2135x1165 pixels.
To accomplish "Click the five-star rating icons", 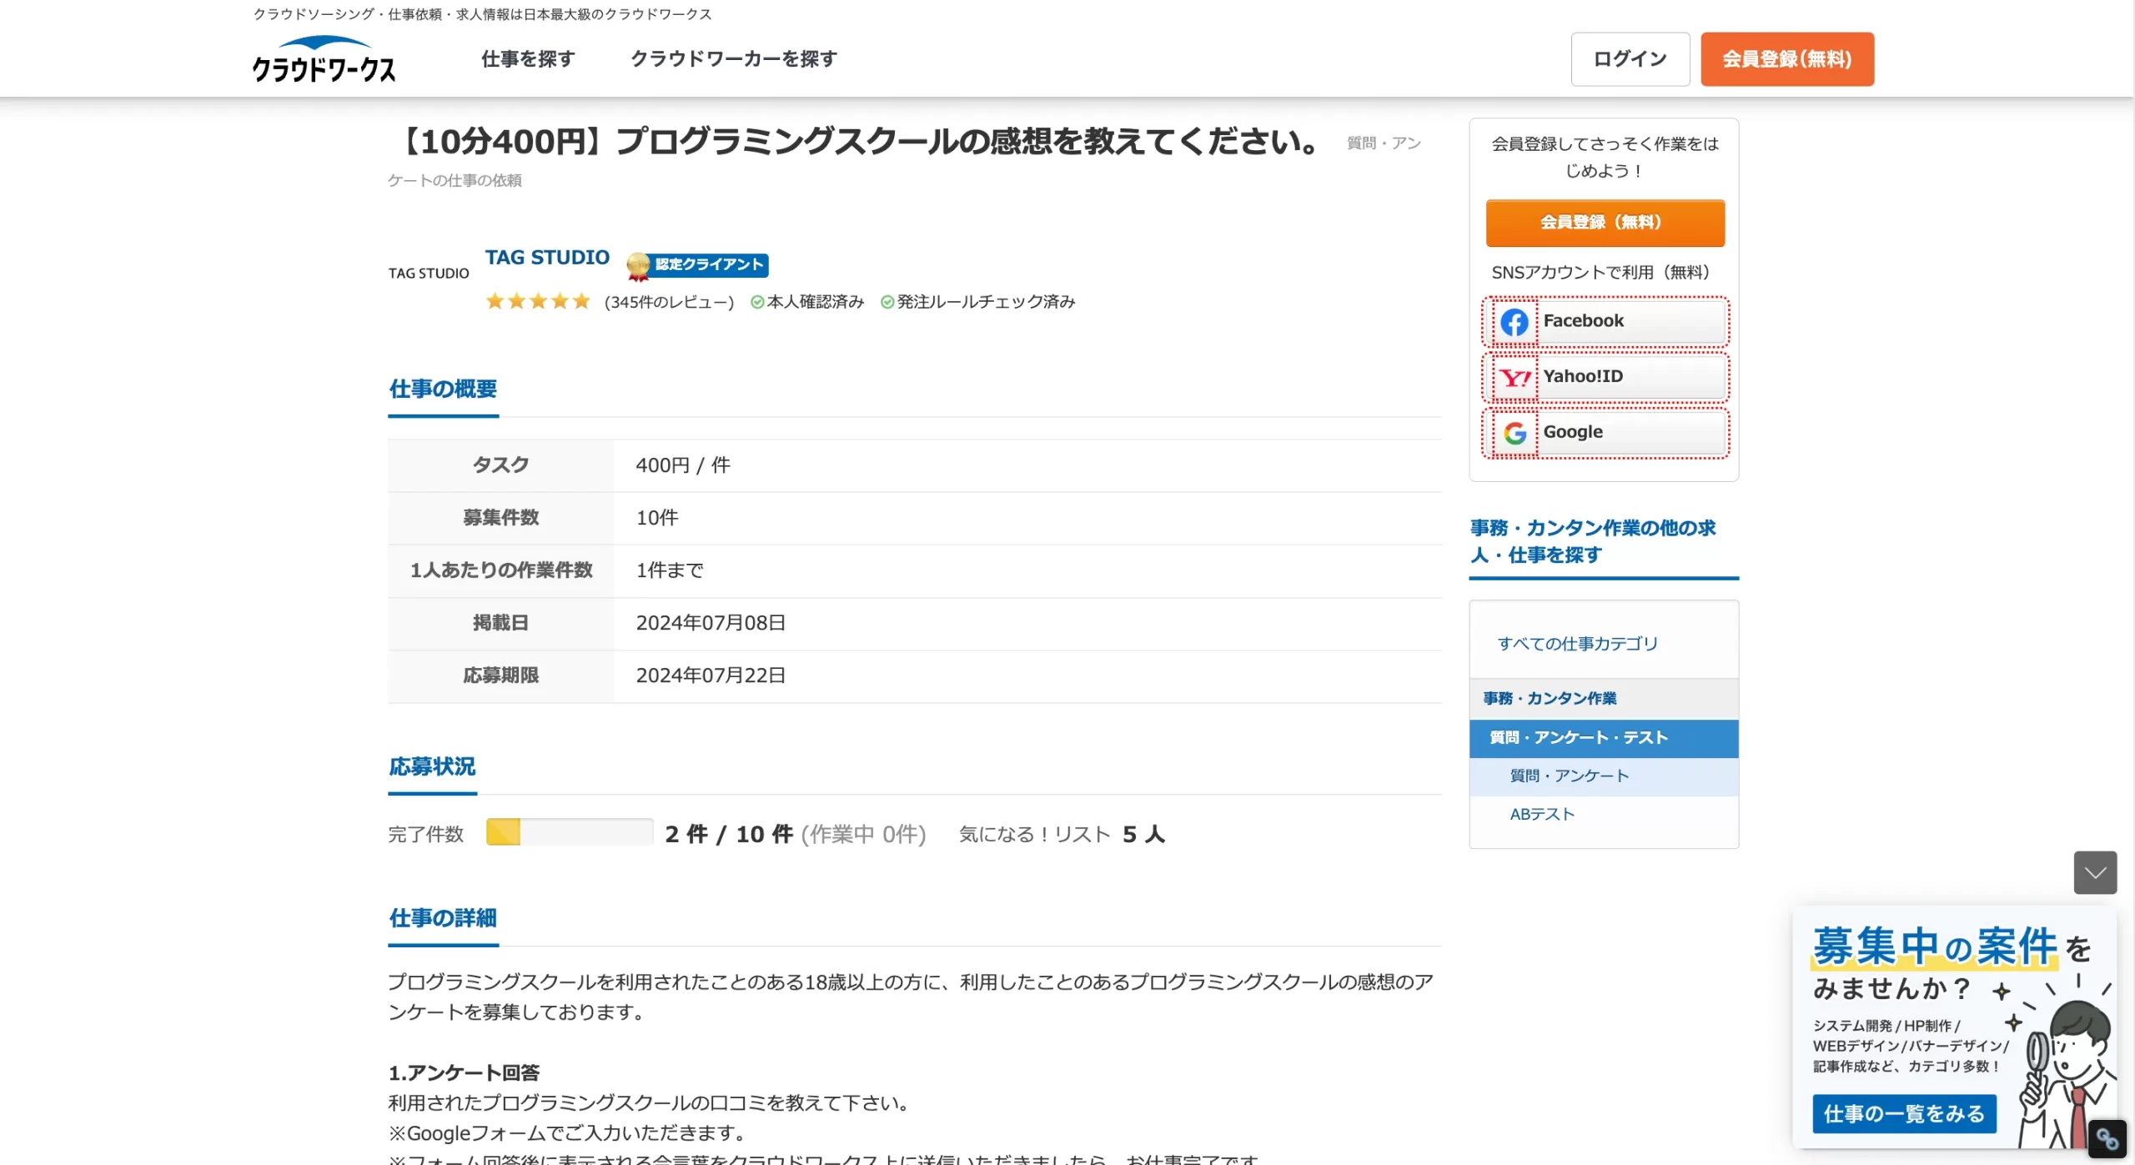I will click(x=538, y=301).
